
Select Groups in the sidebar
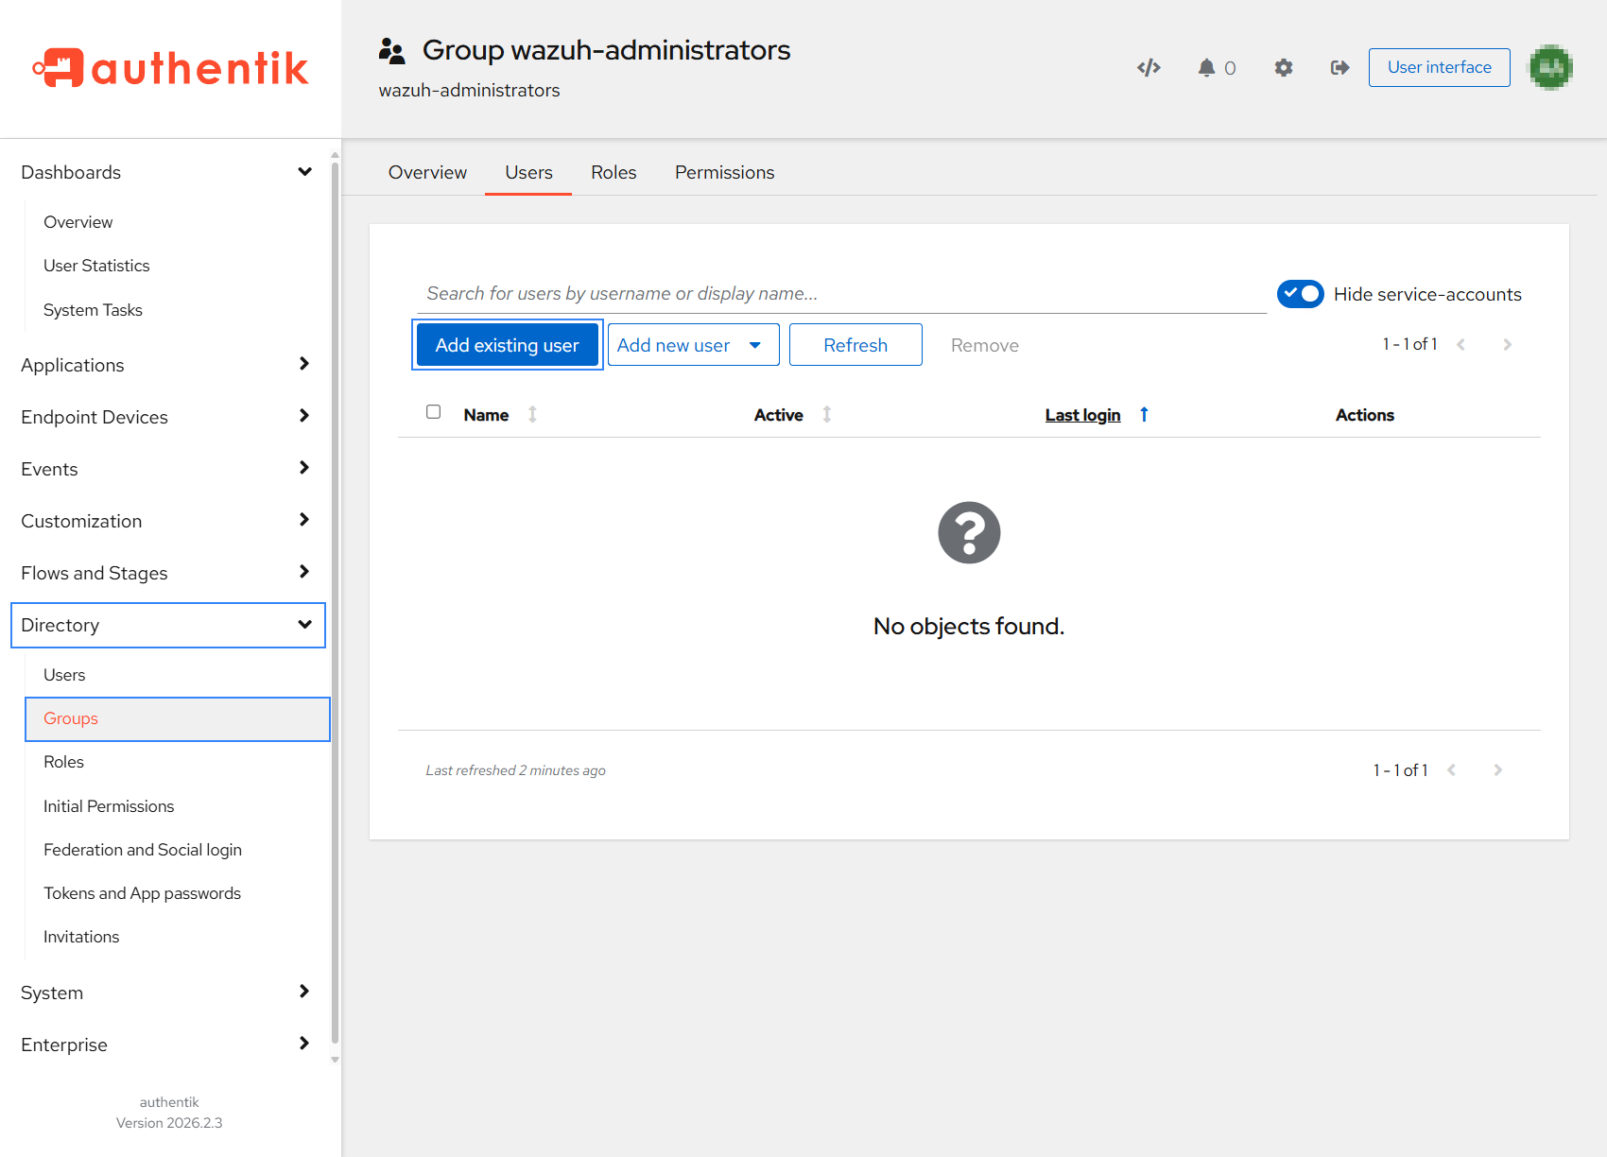(x=178, y=718)
